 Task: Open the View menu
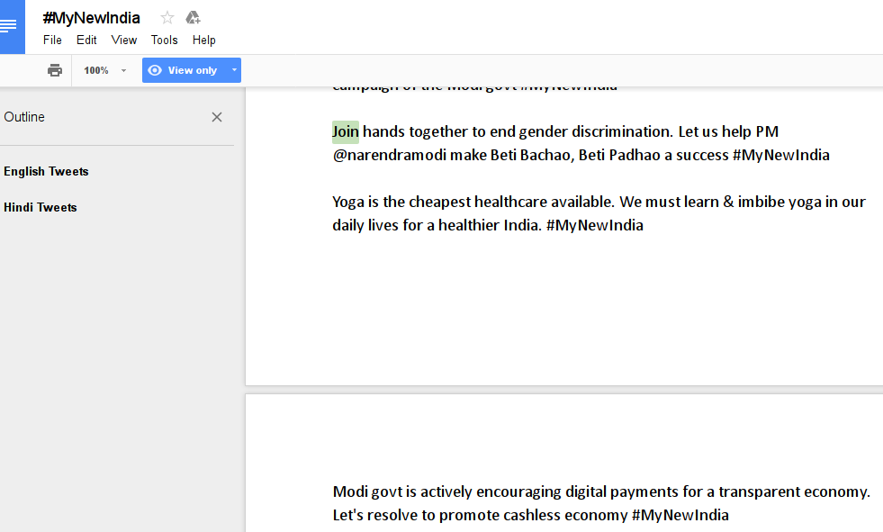pyautogui.click(x=124, y=40)
